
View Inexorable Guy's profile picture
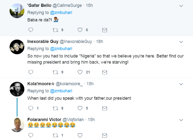(x=17, y=46)
